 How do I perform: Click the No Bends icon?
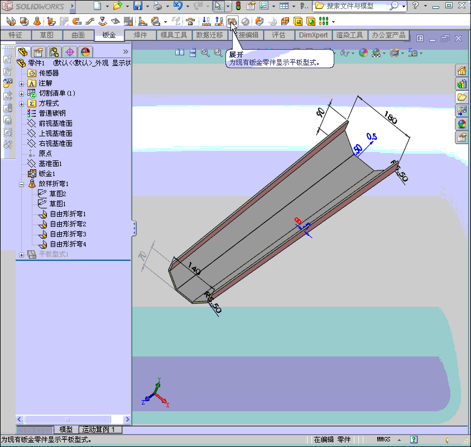tap(246, 21)
